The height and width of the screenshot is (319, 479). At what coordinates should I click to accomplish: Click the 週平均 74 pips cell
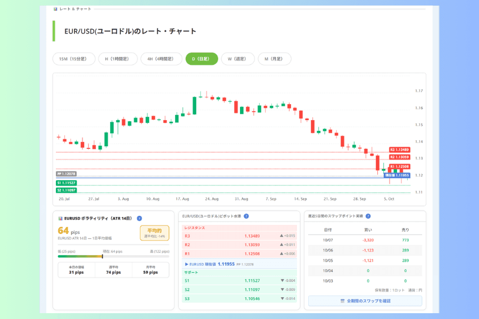pyautogui.click(x=113, y=270)
